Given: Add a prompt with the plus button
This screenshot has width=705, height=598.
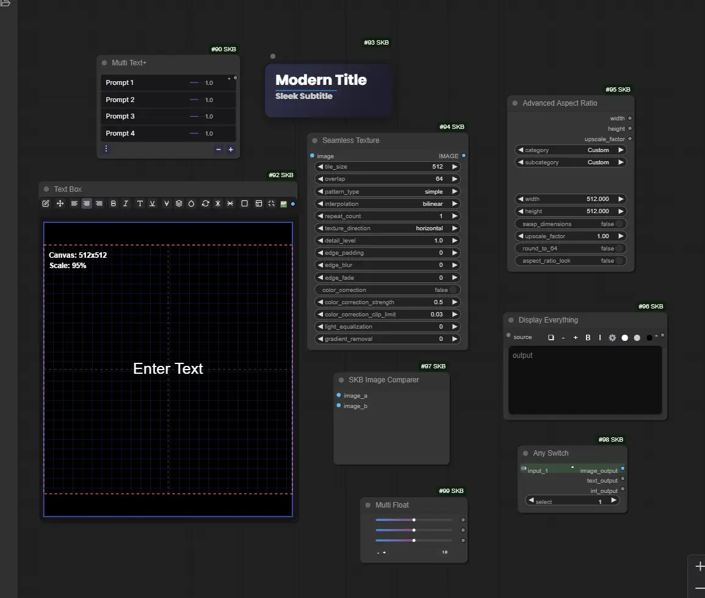Looking at the screenshot, I should tap(231, 149).
